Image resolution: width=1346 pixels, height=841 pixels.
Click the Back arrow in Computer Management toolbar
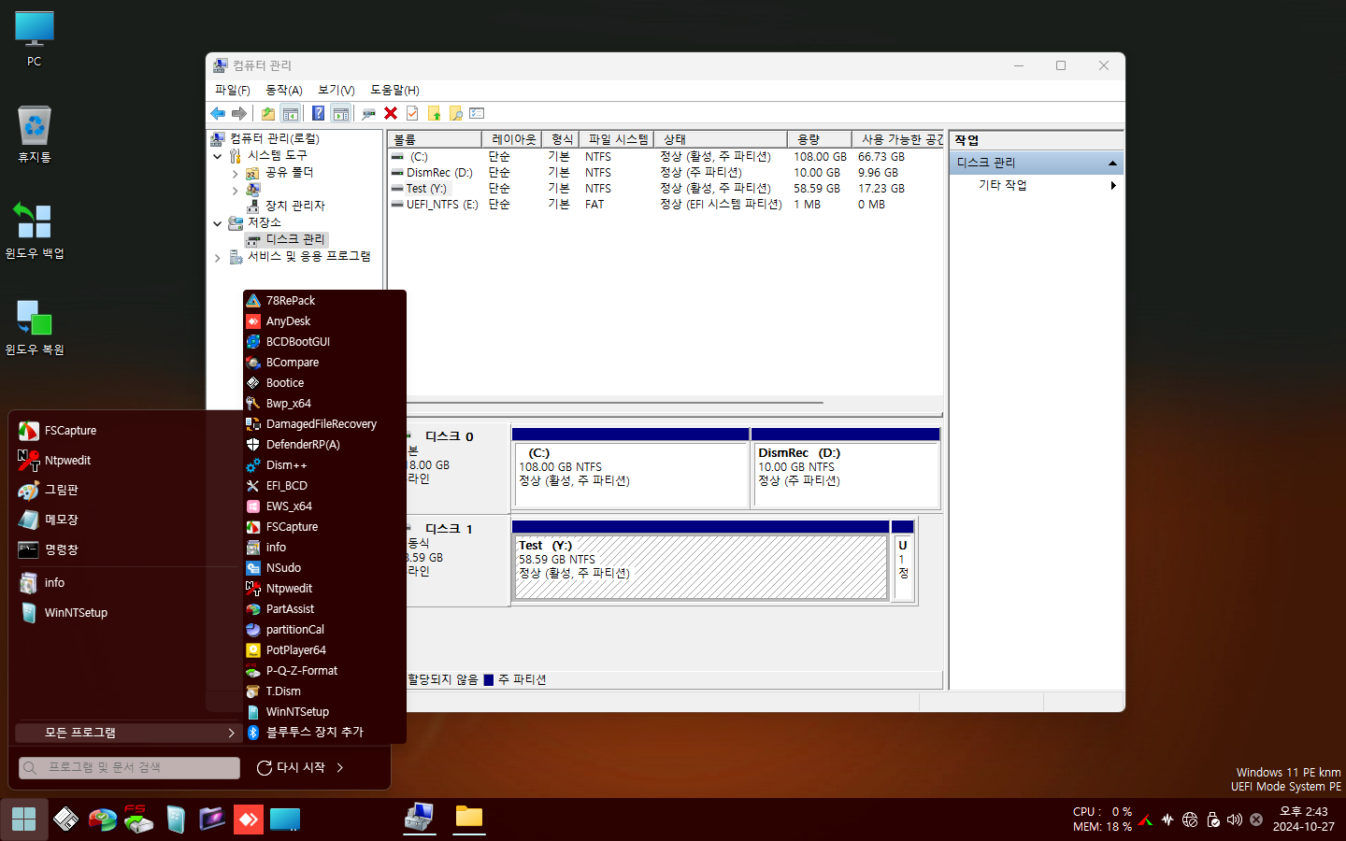[218, 113]
